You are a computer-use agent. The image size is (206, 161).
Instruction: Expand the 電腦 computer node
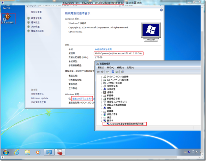(x=101, y=108)
